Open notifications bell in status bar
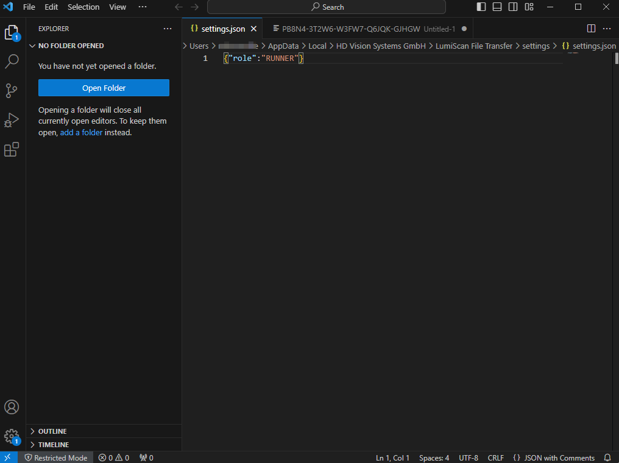This screenshot has height=463, width=619. tap(607, 458)
